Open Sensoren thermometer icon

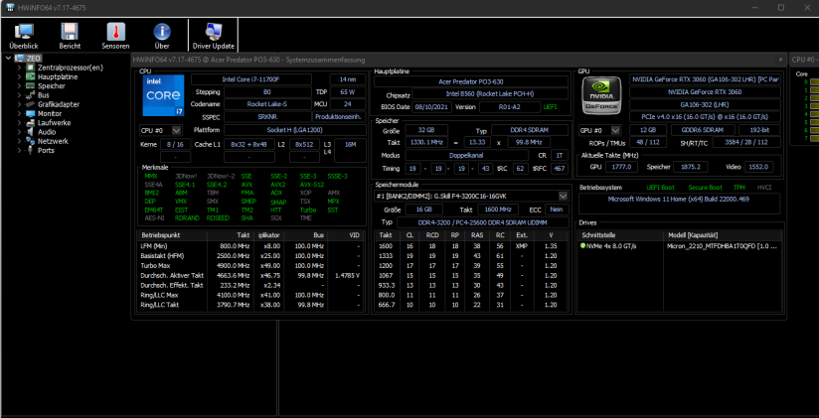point(116,33)
